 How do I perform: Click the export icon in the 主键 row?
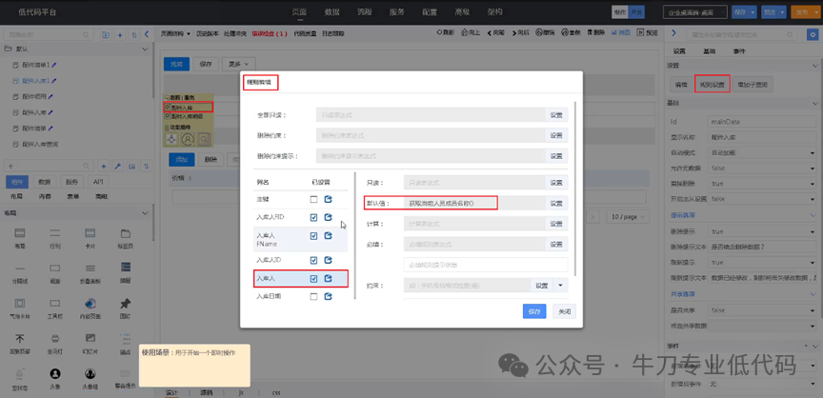329,199
